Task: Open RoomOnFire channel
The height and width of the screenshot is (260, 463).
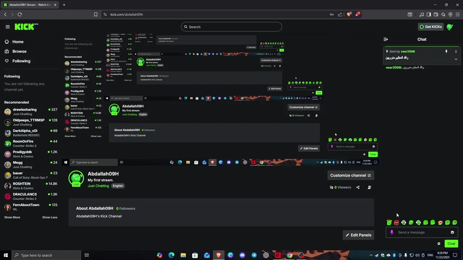Action: pos(31,143)
